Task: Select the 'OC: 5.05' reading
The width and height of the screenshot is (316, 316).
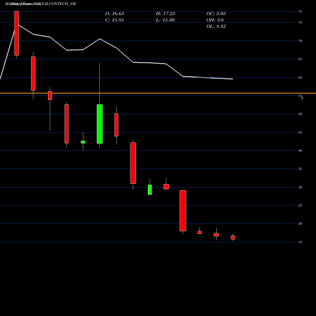Action: point(216,14)
